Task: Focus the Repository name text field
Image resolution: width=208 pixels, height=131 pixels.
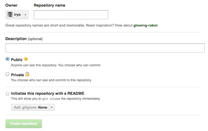Action: tap(71, 15)
